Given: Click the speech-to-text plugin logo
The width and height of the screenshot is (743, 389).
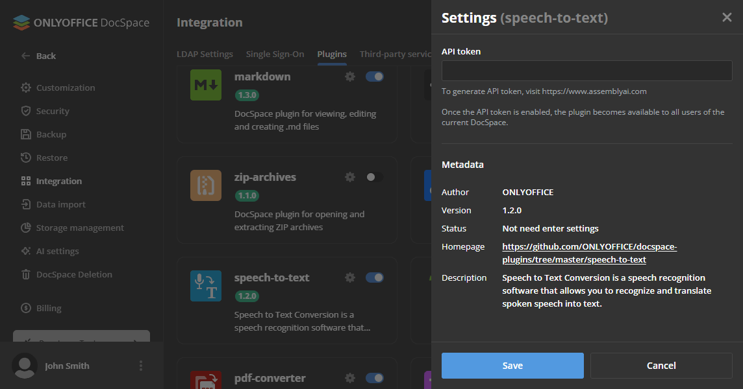Looking at the screenshot, I should coord(206,286).
